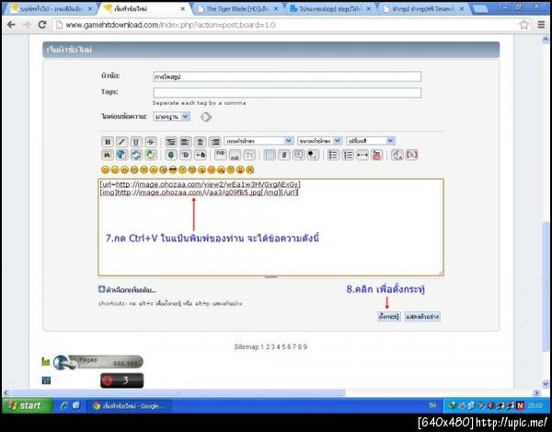Apply italic formatting in the post editor
Image resolution: width=552 pixels, height=432 pixels.
coord(121,142)
